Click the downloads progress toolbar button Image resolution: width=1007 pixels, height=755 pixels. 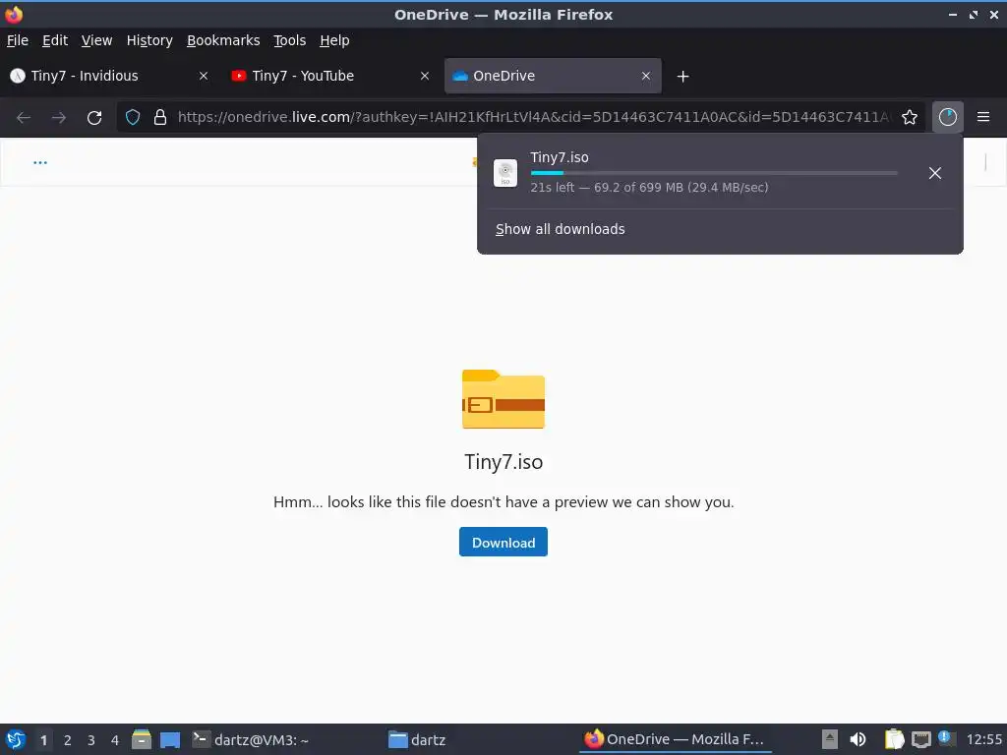click(948, 117)
